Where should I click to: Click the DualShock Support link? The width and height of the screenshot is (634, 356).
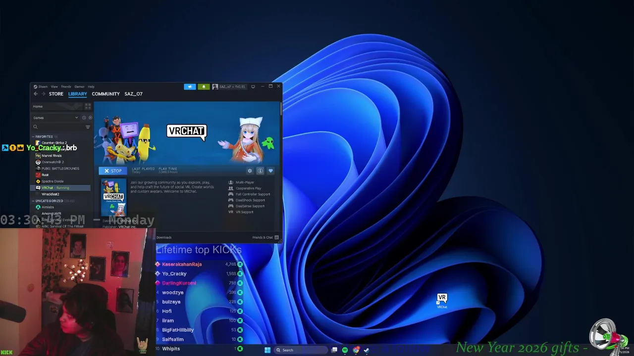click(250, 200)
